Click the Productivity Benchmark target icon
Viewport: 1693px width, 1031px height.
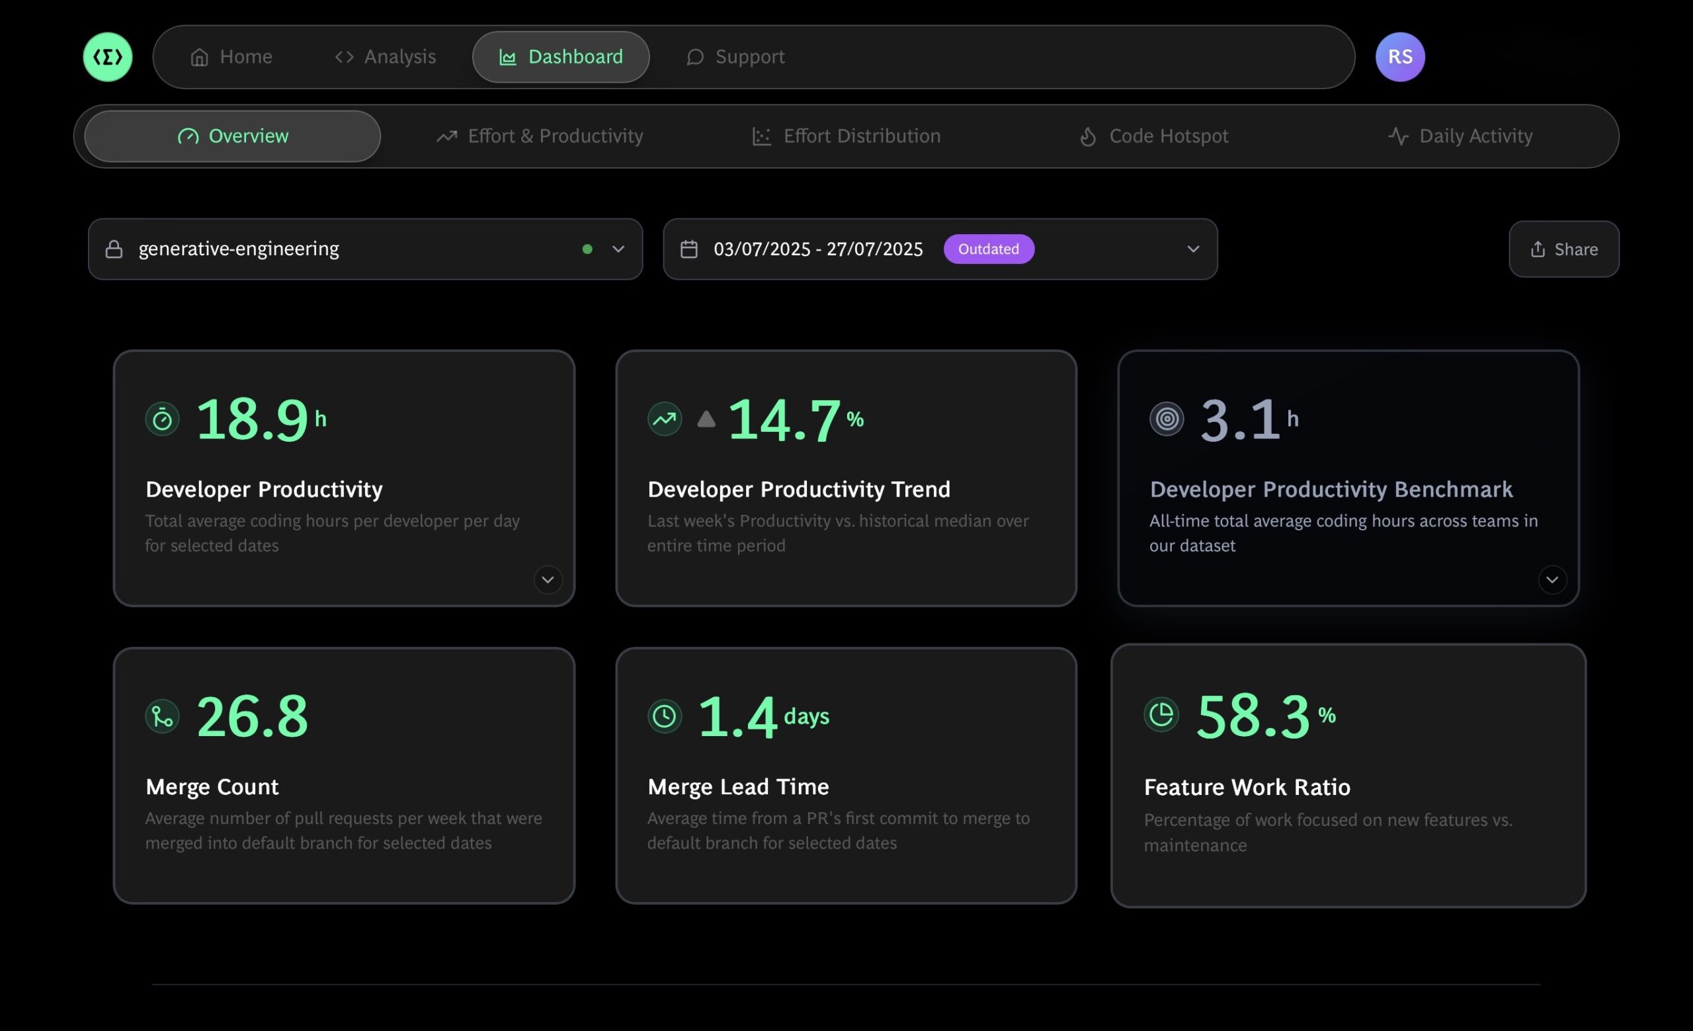point(1167,419)
